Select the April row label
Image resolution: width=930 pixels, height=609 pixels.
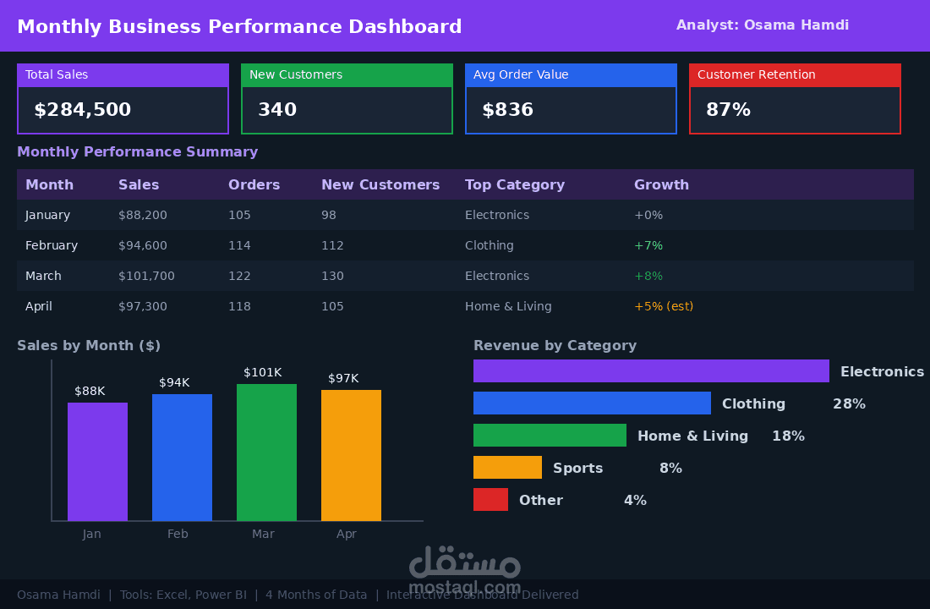coord(39,306)
